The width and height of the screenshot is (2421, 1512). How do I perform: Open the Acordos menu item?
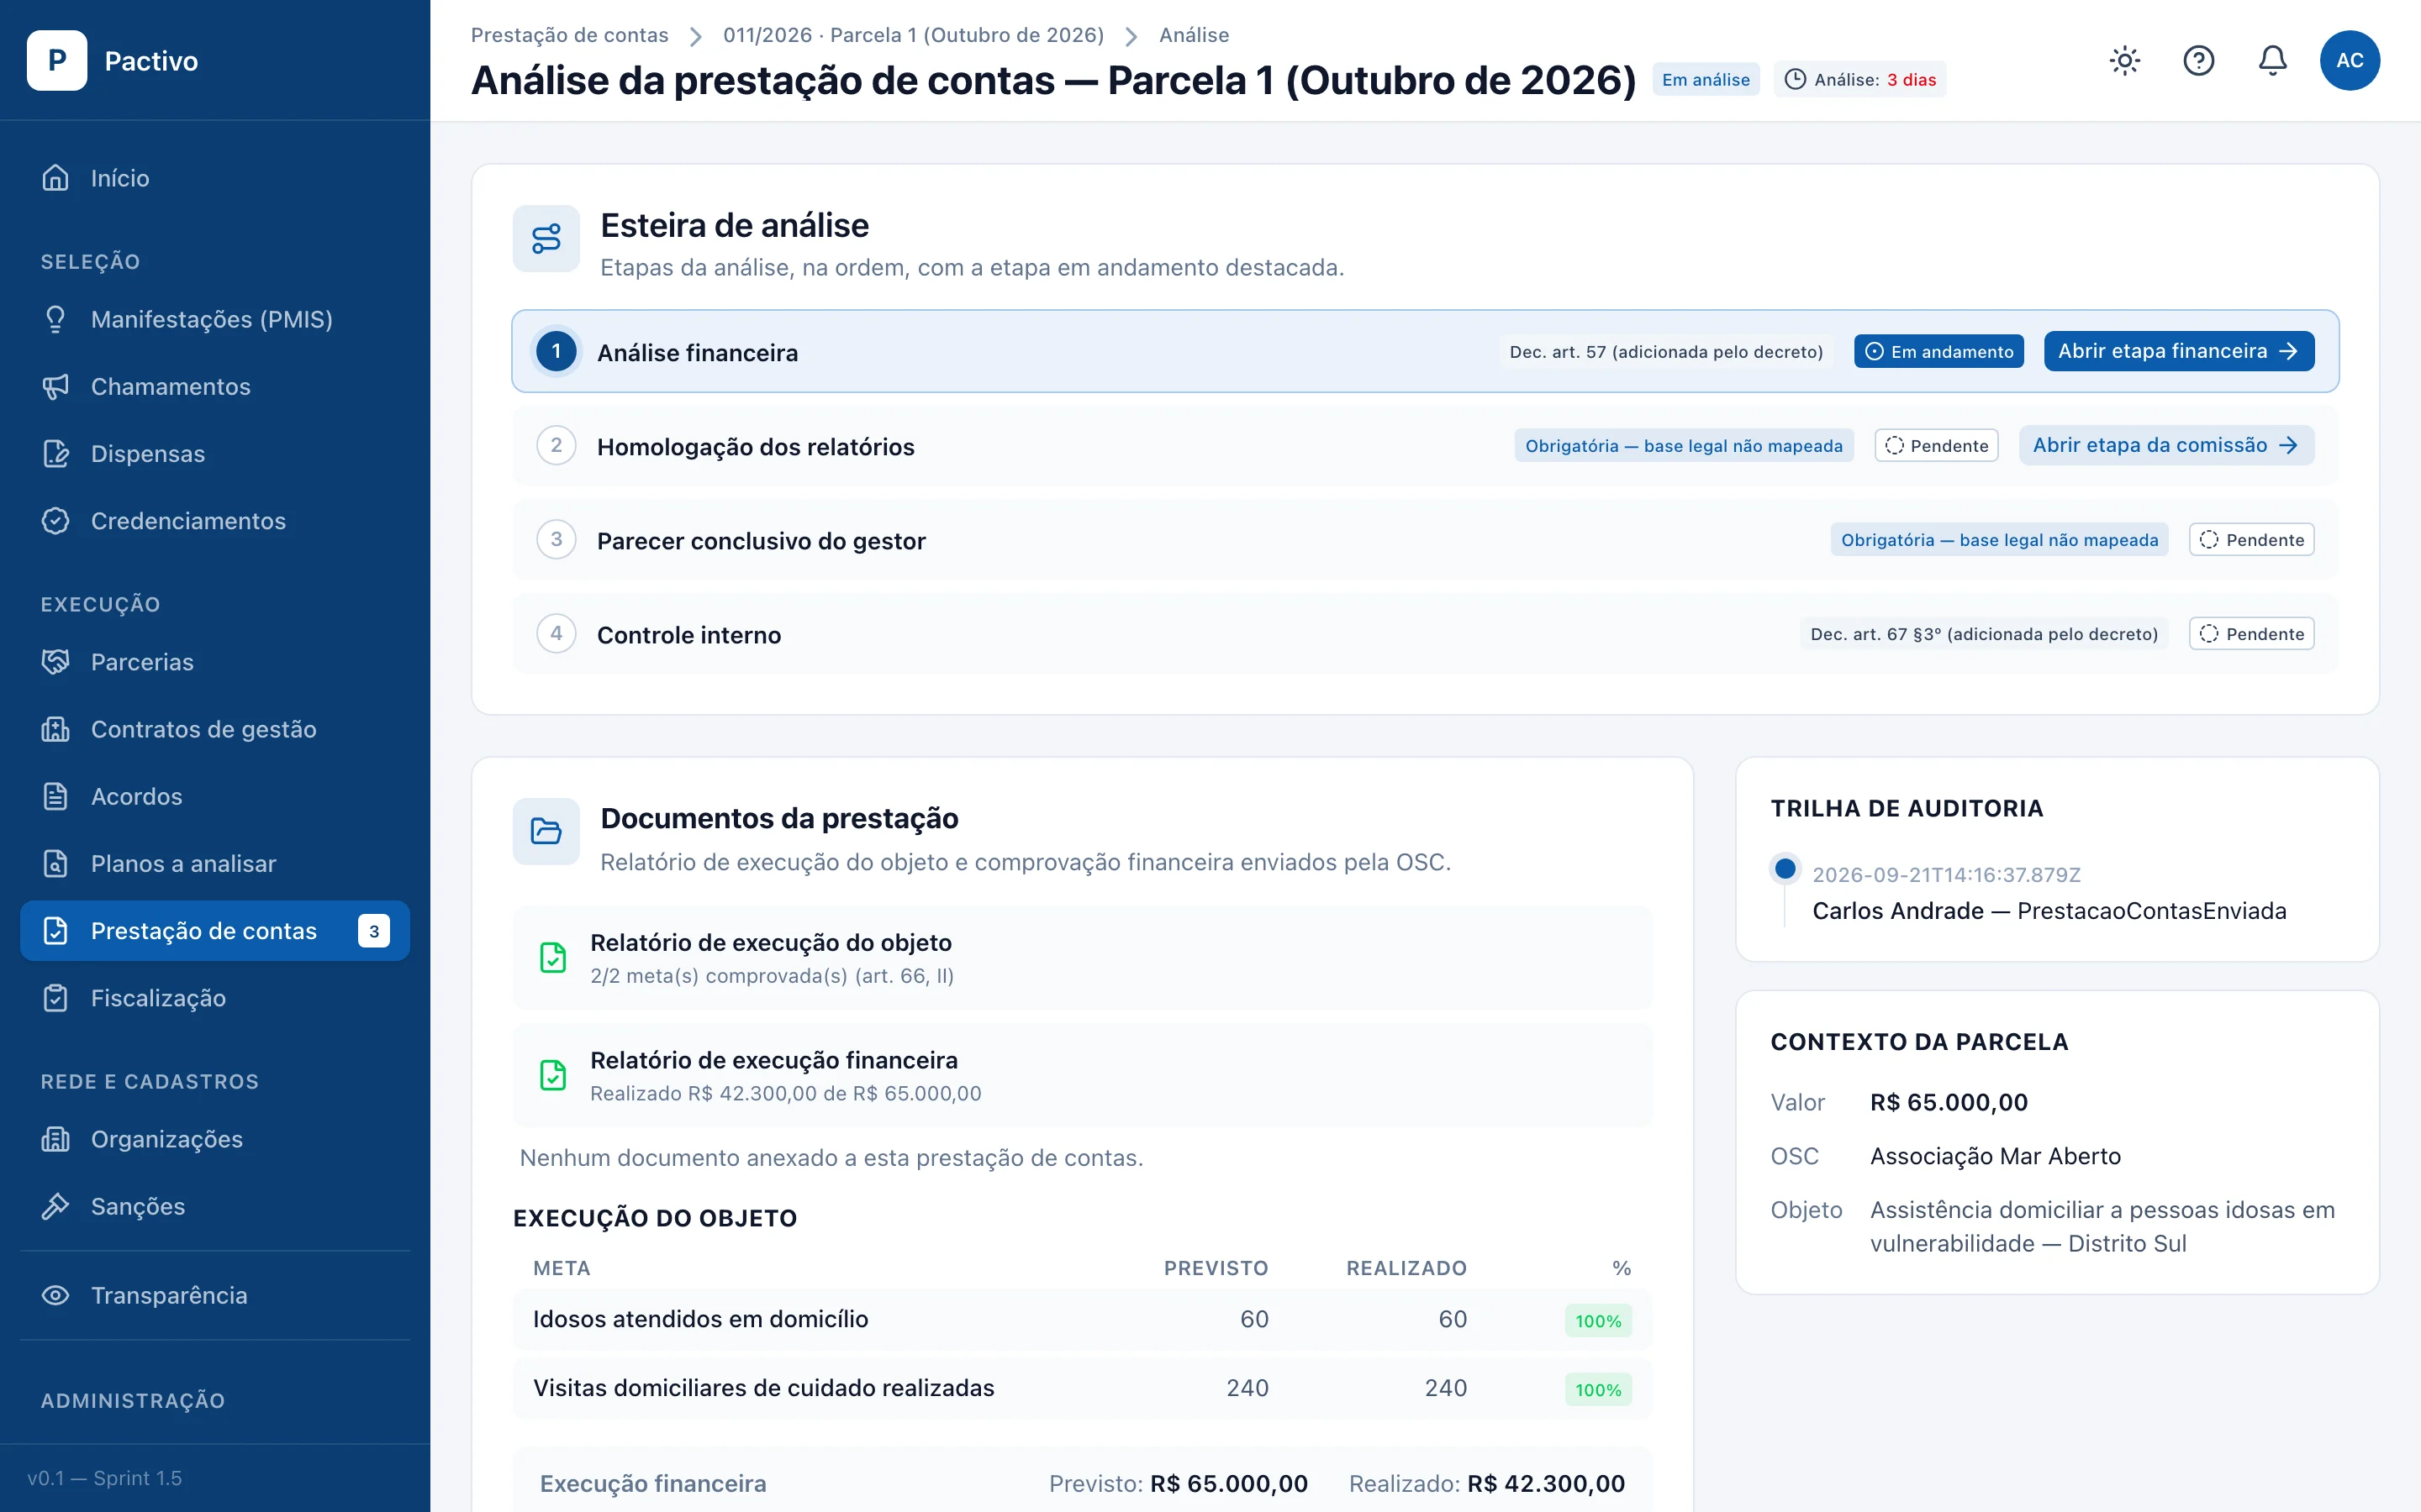pos(215,796)
